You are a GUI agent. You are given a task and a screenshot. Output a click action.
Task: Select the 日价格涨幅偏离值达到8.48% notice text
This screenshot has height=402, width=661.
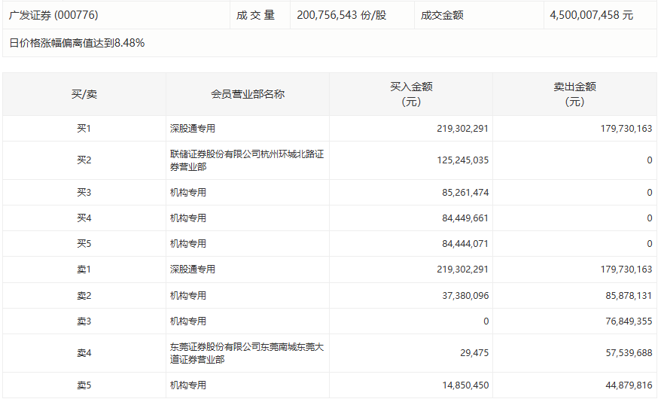tap(77, 43)
